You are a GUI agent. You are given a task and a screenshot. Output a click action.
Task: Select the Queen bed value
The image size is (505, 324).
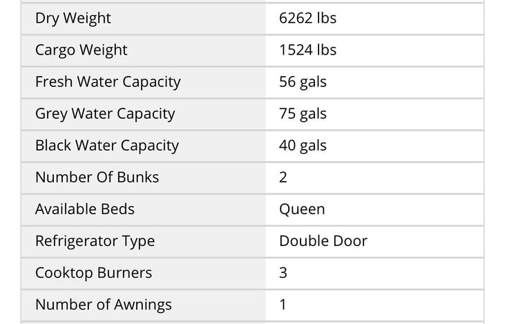click(302, 209)
